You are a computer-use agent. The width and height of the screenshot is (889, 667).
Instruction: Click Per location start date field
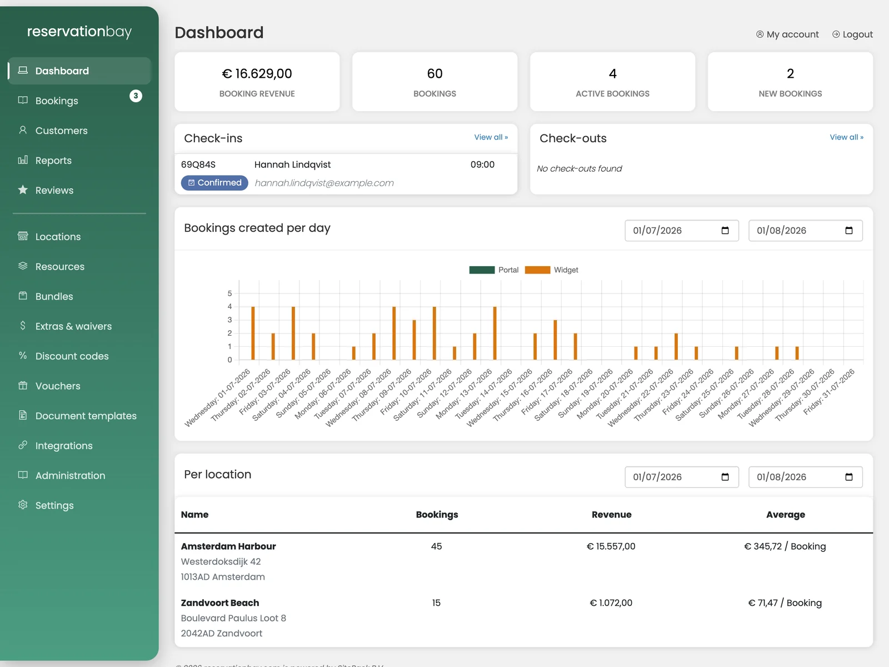point(682,477)
